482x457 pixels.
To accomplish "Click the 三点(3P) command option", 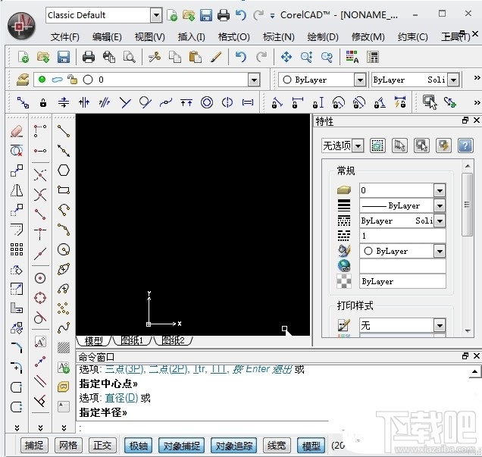I will point(124,369).
